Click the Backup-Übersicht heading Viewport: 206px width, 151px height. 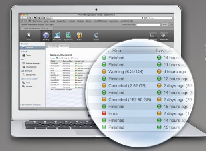click(x=61, y=55)
